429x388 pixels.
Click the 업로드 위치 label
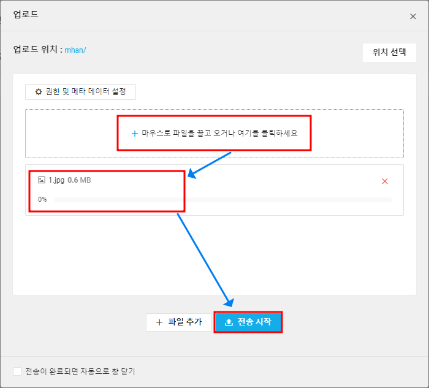(38, 50)
